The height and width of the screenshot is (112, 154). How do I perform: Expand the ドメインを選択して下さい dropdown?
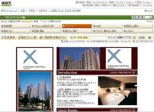123,38
